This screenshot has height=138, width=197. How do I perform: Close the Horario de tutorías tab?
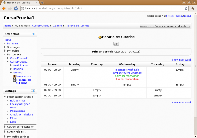coord(37,3)
